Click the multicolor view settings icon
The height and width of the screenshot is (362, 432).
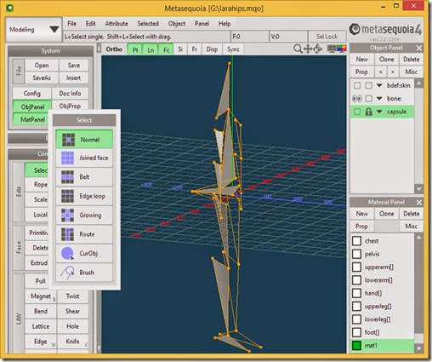click(342, 49)
